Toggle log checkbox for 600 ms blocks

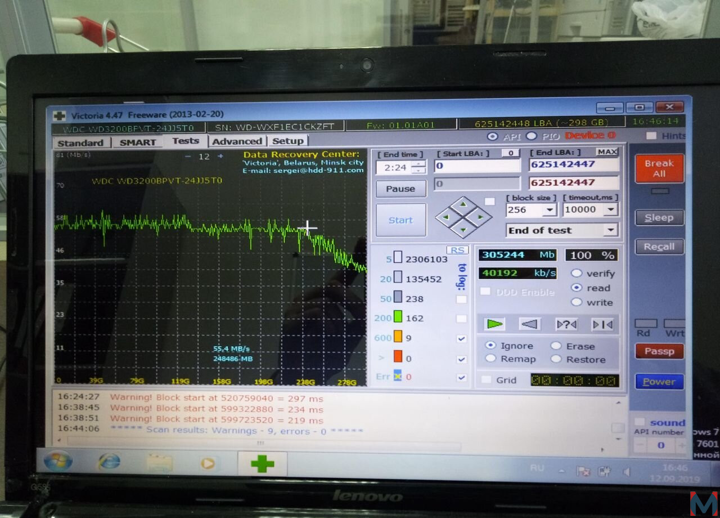pyautogui.click(x=462, y=339)
